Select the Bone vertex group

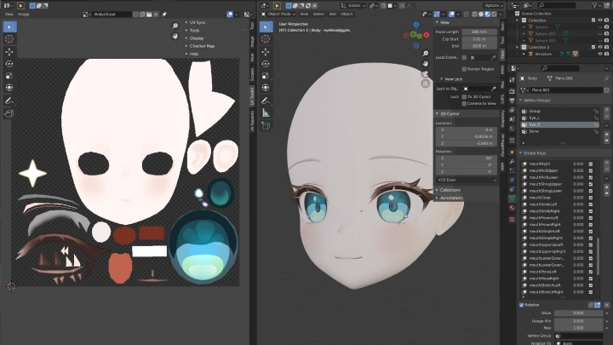click(560, 131)
